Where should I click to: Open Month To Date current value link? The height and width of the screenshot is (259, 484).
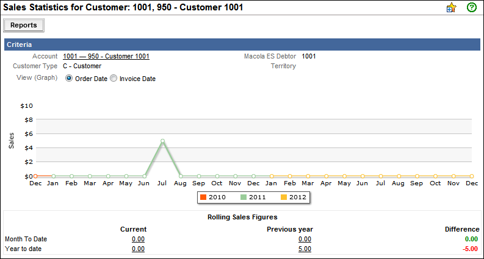pyautogui.click(x=138, y=239)
